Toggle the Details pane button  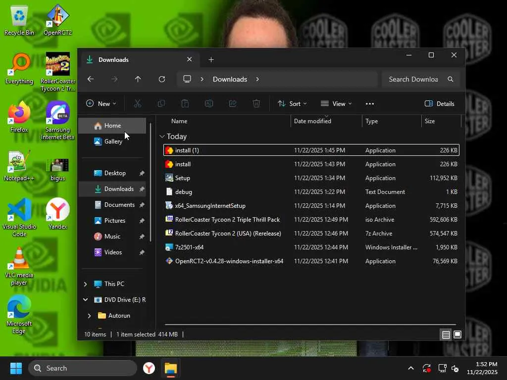(x=440, y=104)
